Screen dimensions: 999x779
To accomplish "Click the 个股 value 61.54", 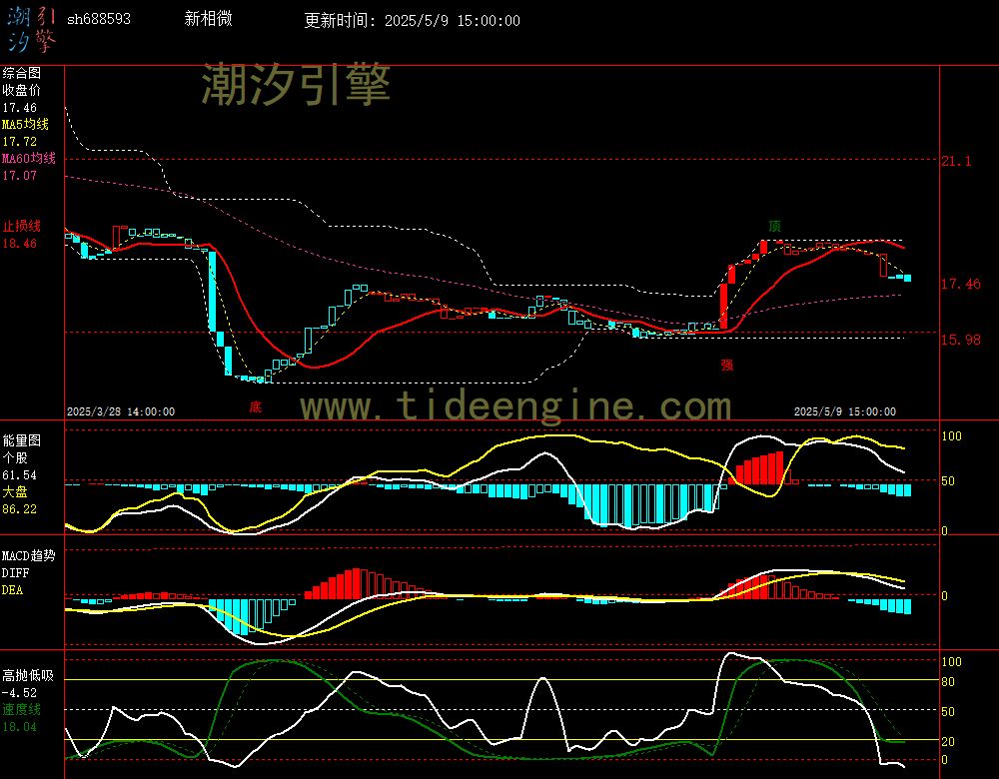I will [20, 475].
